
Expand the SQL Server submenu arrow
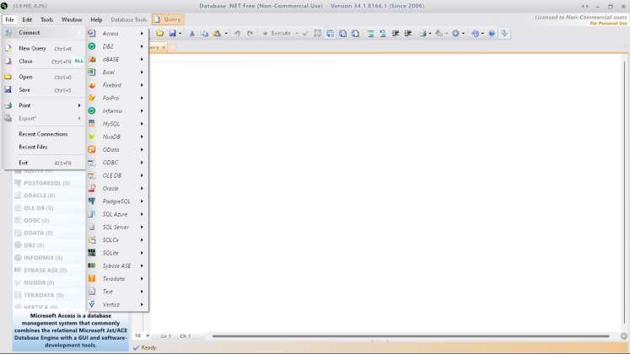[x=142, y=228]
